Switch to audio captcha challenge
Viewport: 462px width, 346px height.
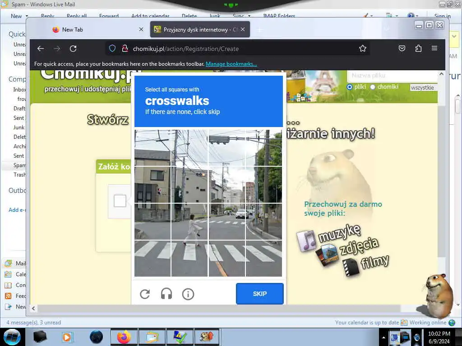click(x=166, y=294)
